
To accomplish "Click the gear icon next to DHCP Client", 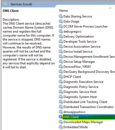I will click(61, 76).
